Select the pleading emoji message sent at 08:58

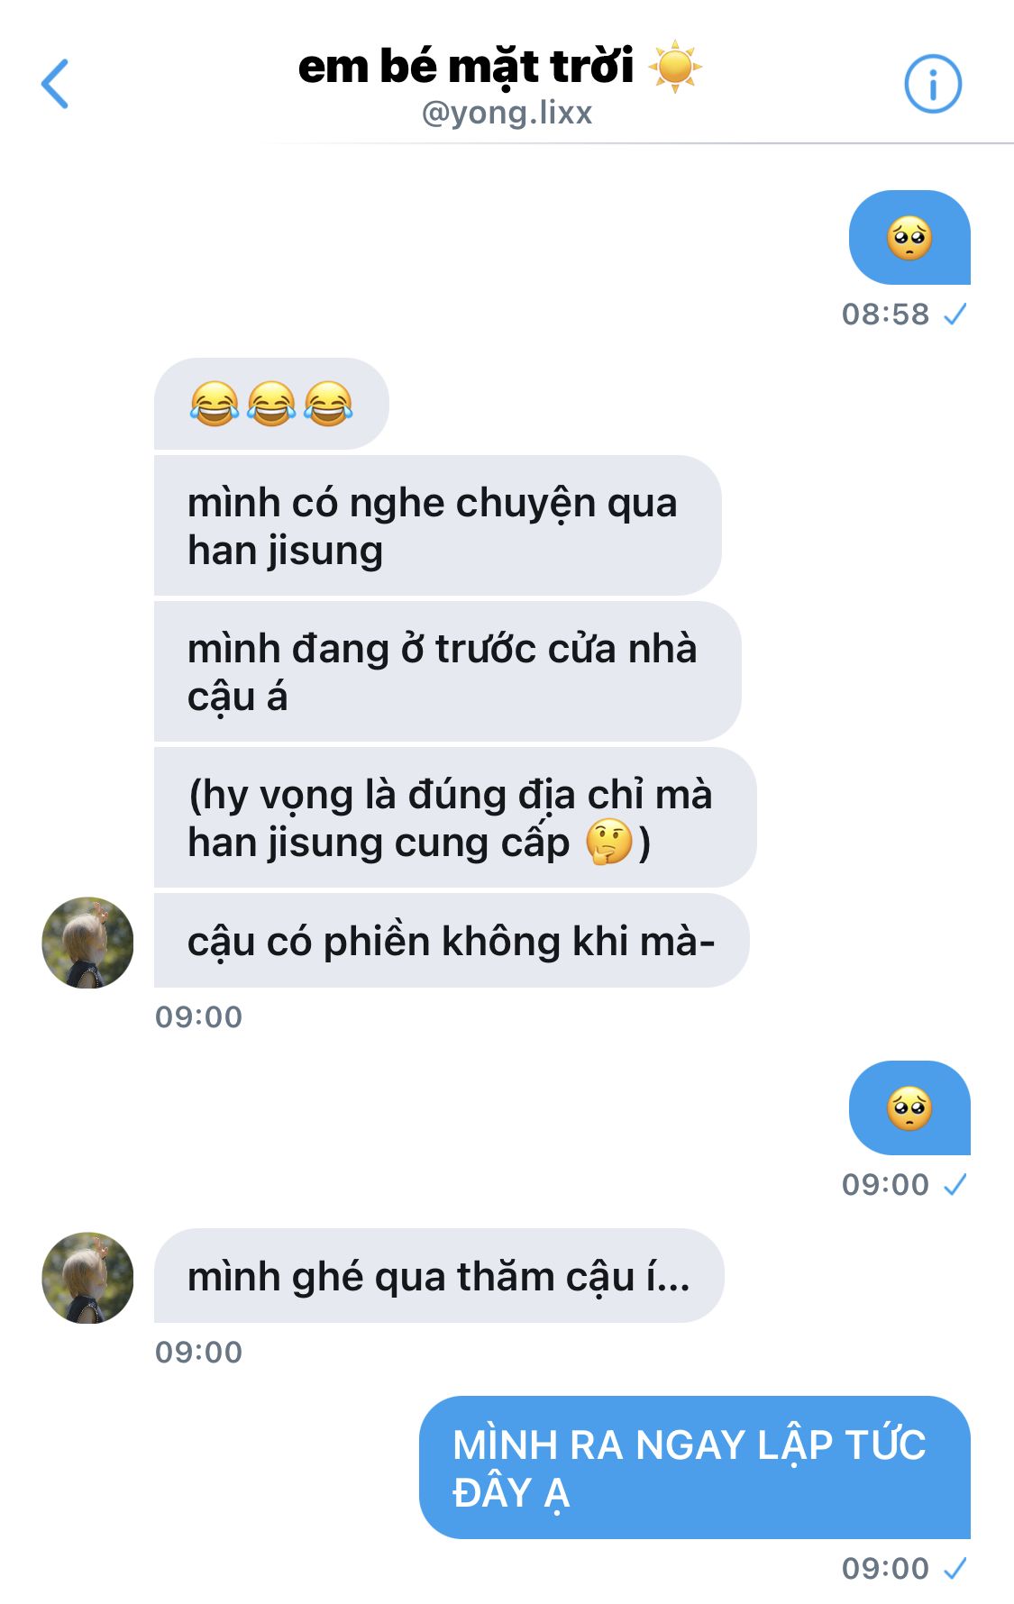tap(909, 238)
